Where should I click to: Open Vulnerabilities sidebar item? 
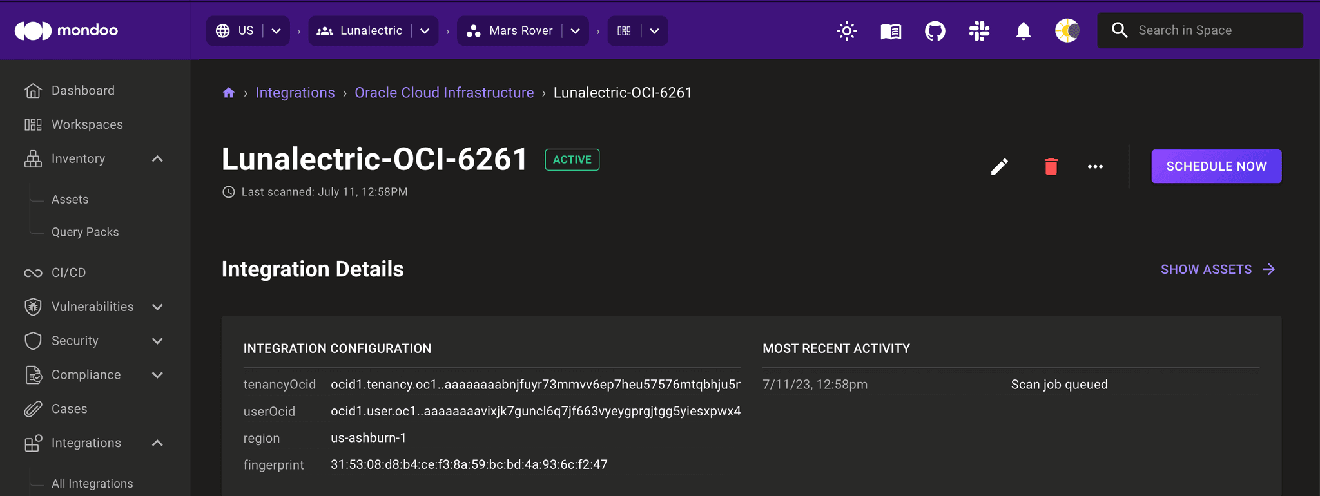93,307
